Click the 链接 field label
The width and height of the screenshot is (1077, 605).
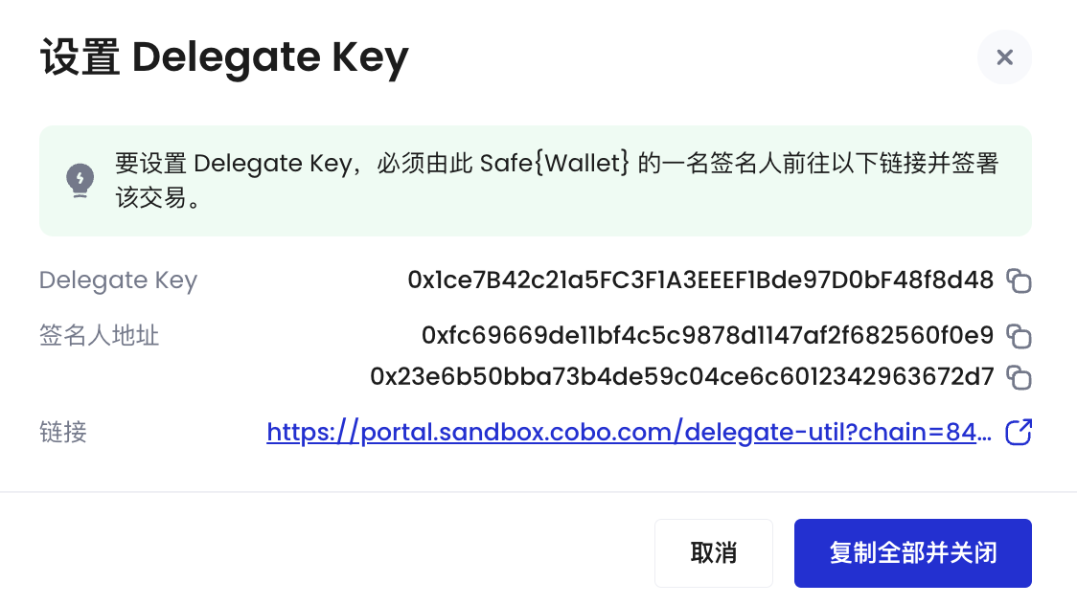coord(63,432)
